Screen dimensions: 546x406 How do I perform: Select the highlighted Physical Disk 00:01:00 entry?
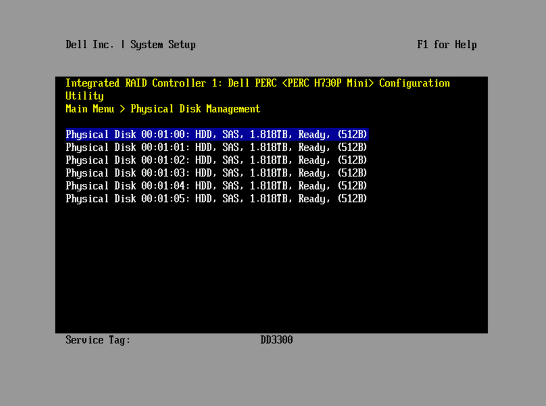click(216, 135)
